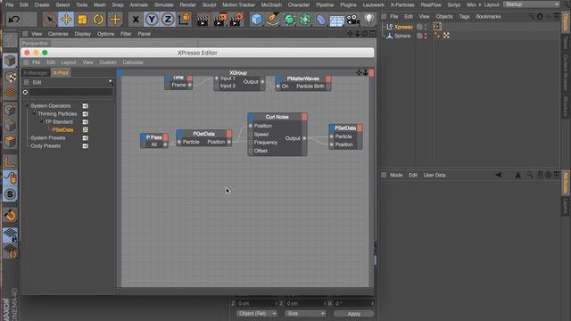Click the Undo arrow icon in the toolbar
The image size is (571, 321).
pos(14,20)
